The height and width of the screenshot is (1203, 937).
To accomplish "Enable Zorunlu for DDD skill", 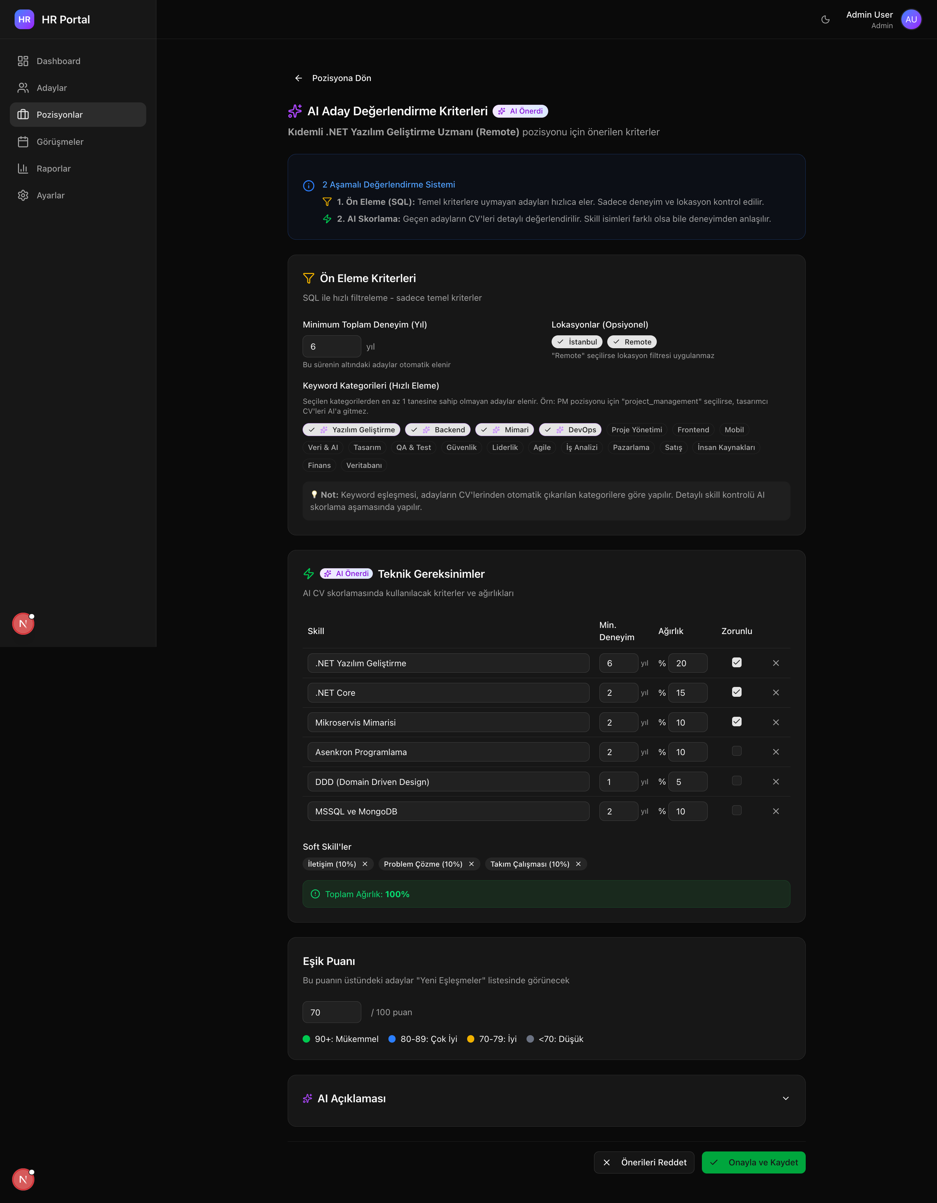I will pos(737,781).
